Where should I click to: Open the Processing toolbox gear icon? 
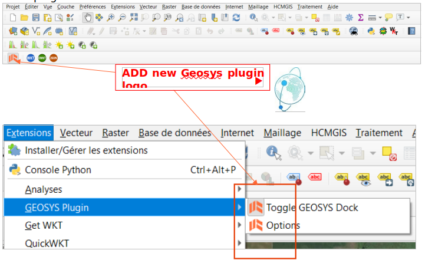(x=350, y=18)
